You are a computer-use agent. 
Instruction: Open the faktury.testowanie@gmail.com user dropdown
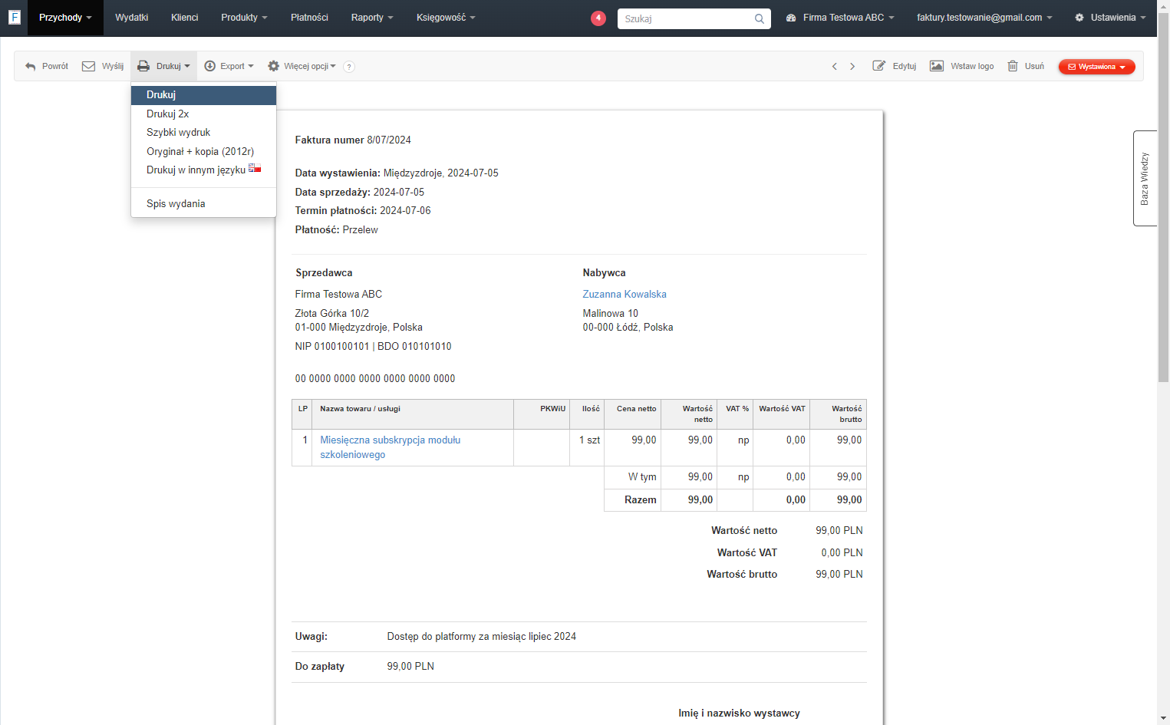click(984, 18)
